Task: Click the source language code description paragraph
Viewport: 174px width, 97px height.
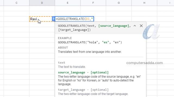Action: tap(100, 80)
